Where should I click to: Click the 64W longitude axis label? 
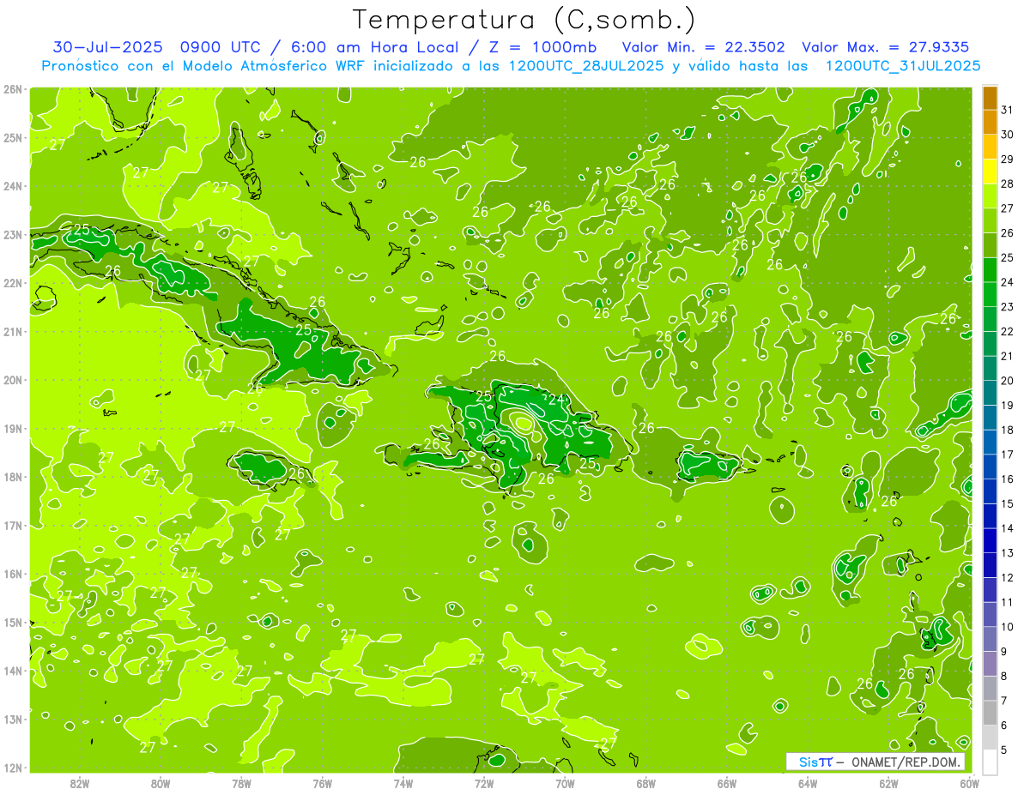[808, 782]
